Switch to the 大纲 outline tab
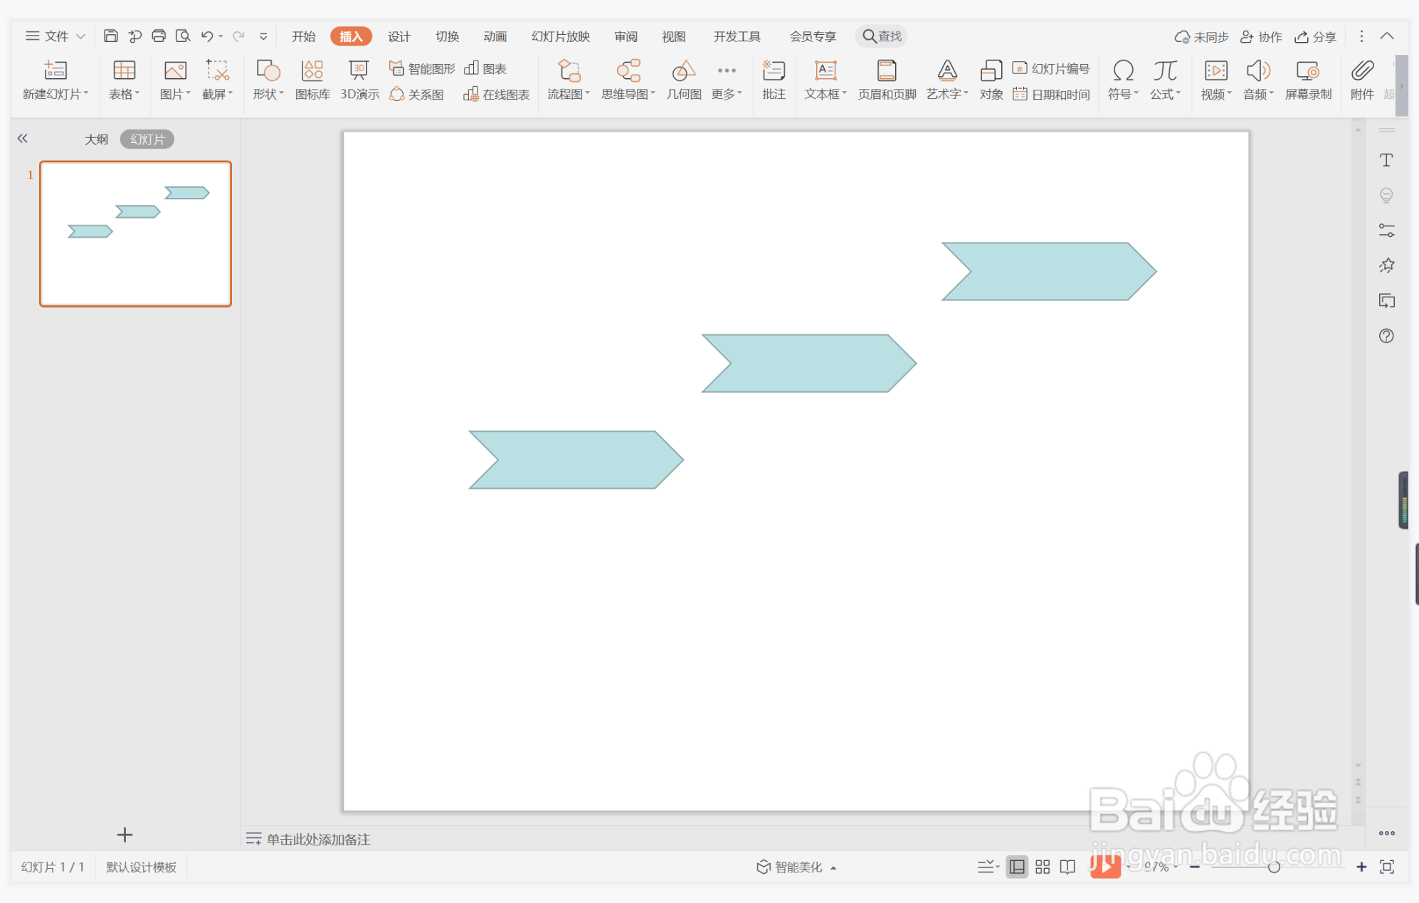Image resolution: width=1419 pixels, height=903 pixels. point(97,139)
